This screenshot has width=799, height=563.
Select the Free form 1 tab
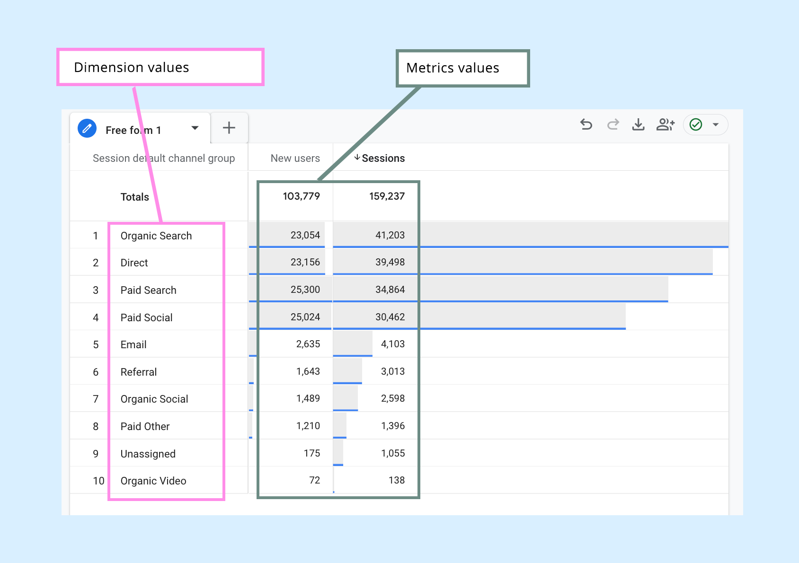click(x=133, y=130)
